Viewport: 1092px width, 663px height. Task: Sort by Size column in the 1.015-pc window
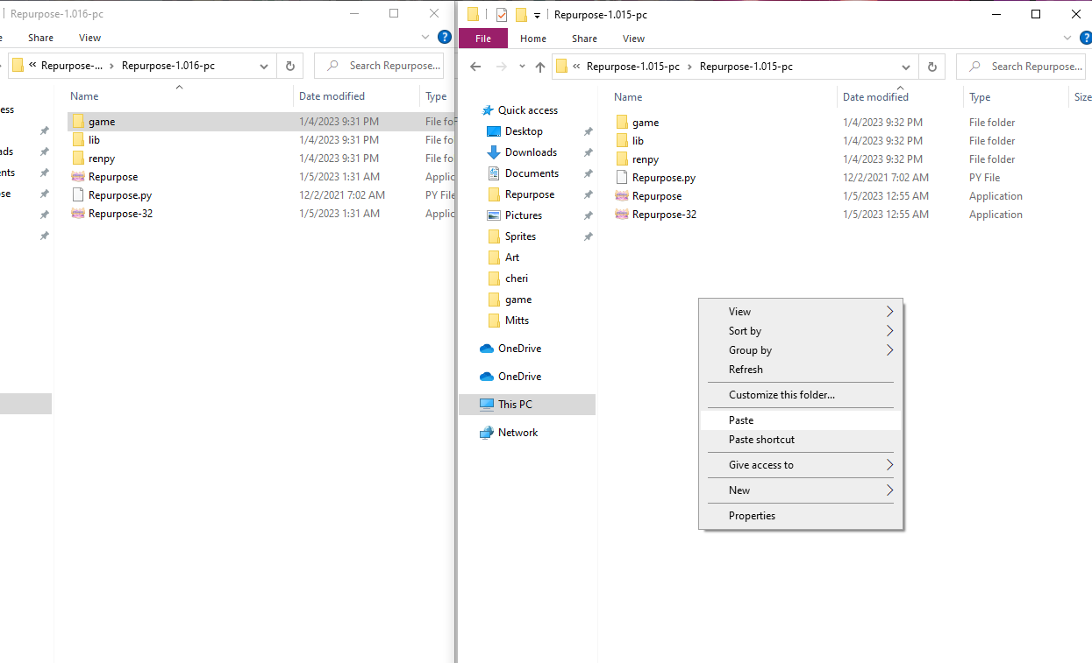click(x=1082, y=97)
